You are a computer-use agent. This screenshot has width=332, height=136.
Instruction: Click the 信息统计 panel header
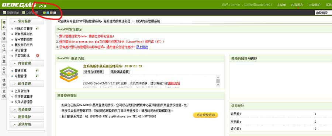pos(281,106)
